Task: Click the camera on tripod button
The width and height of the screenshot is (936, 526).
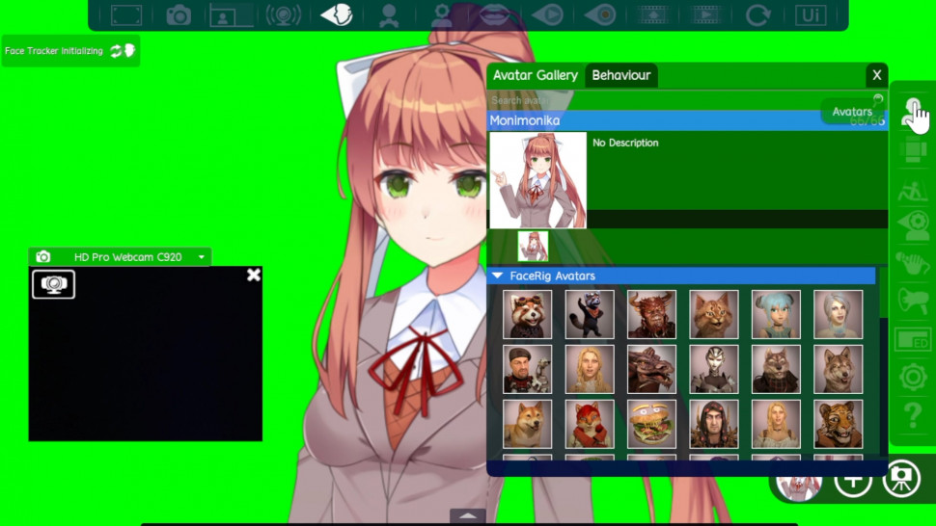Action: click(x=901, y=479)
